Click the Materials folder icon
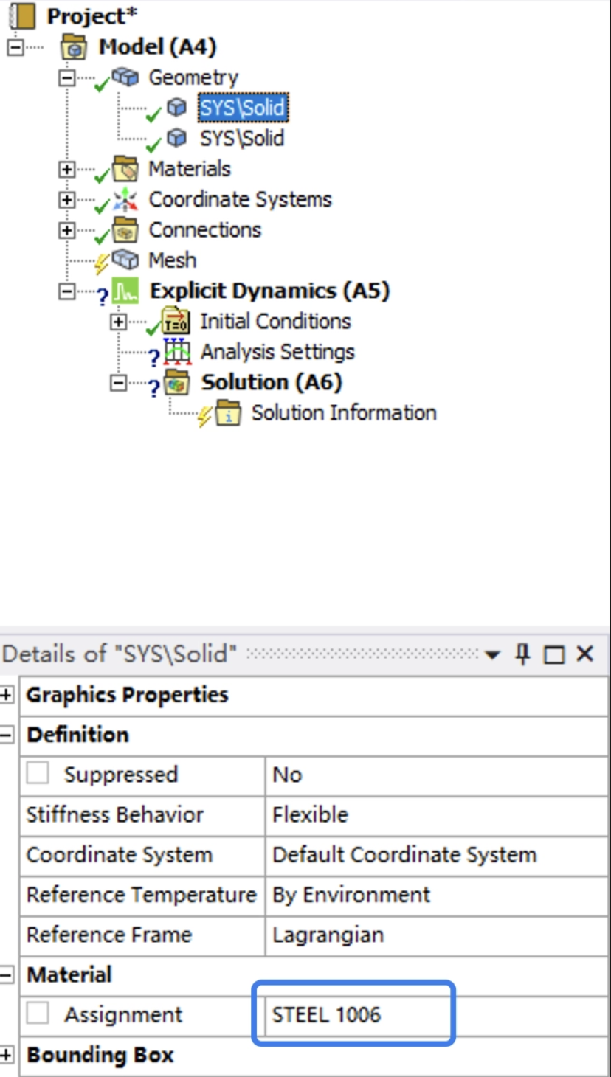Screen dimensions: 611x1077 tap(125, 169)
